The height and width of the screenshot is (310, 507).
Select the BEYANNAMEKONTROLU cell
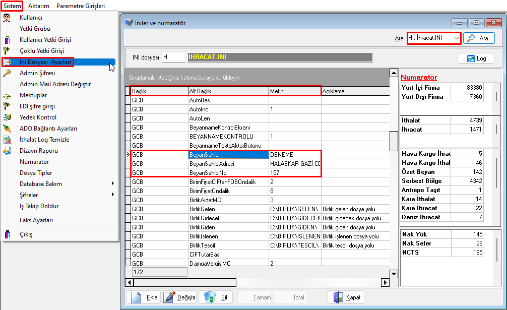pos(228,137)
